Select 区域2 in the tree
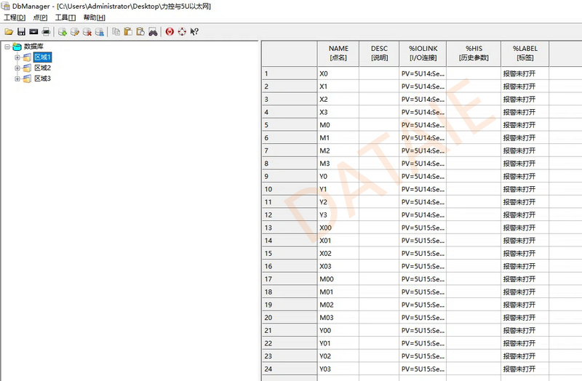 pyautogui.click(x=42, y=68)
